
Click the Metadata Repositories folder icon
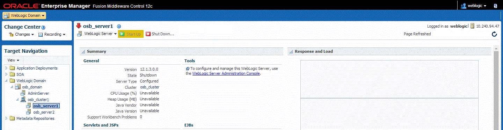(x=13, y=118)
